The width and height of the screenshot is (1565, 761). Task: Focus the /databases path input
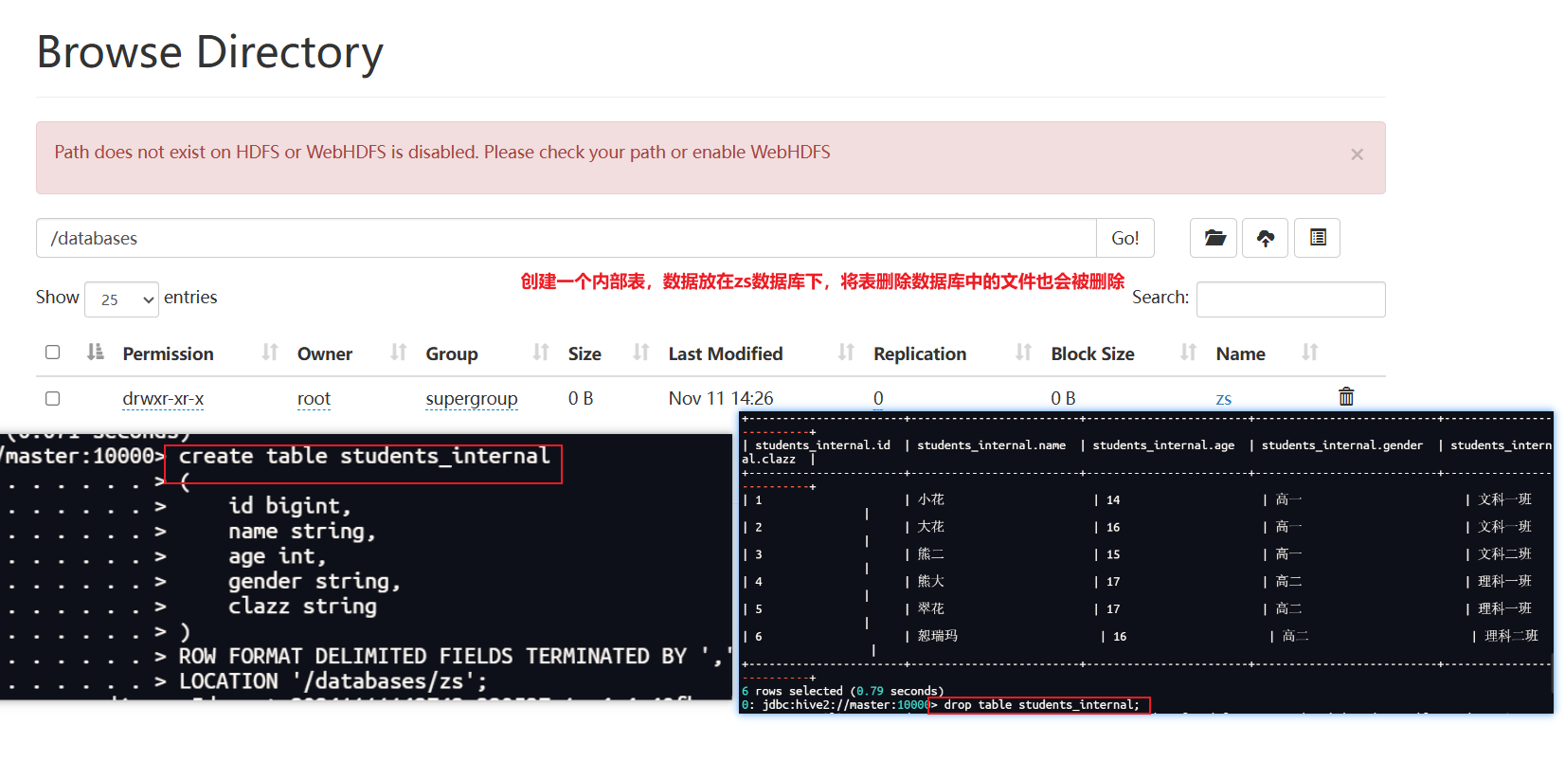(567, 238)
